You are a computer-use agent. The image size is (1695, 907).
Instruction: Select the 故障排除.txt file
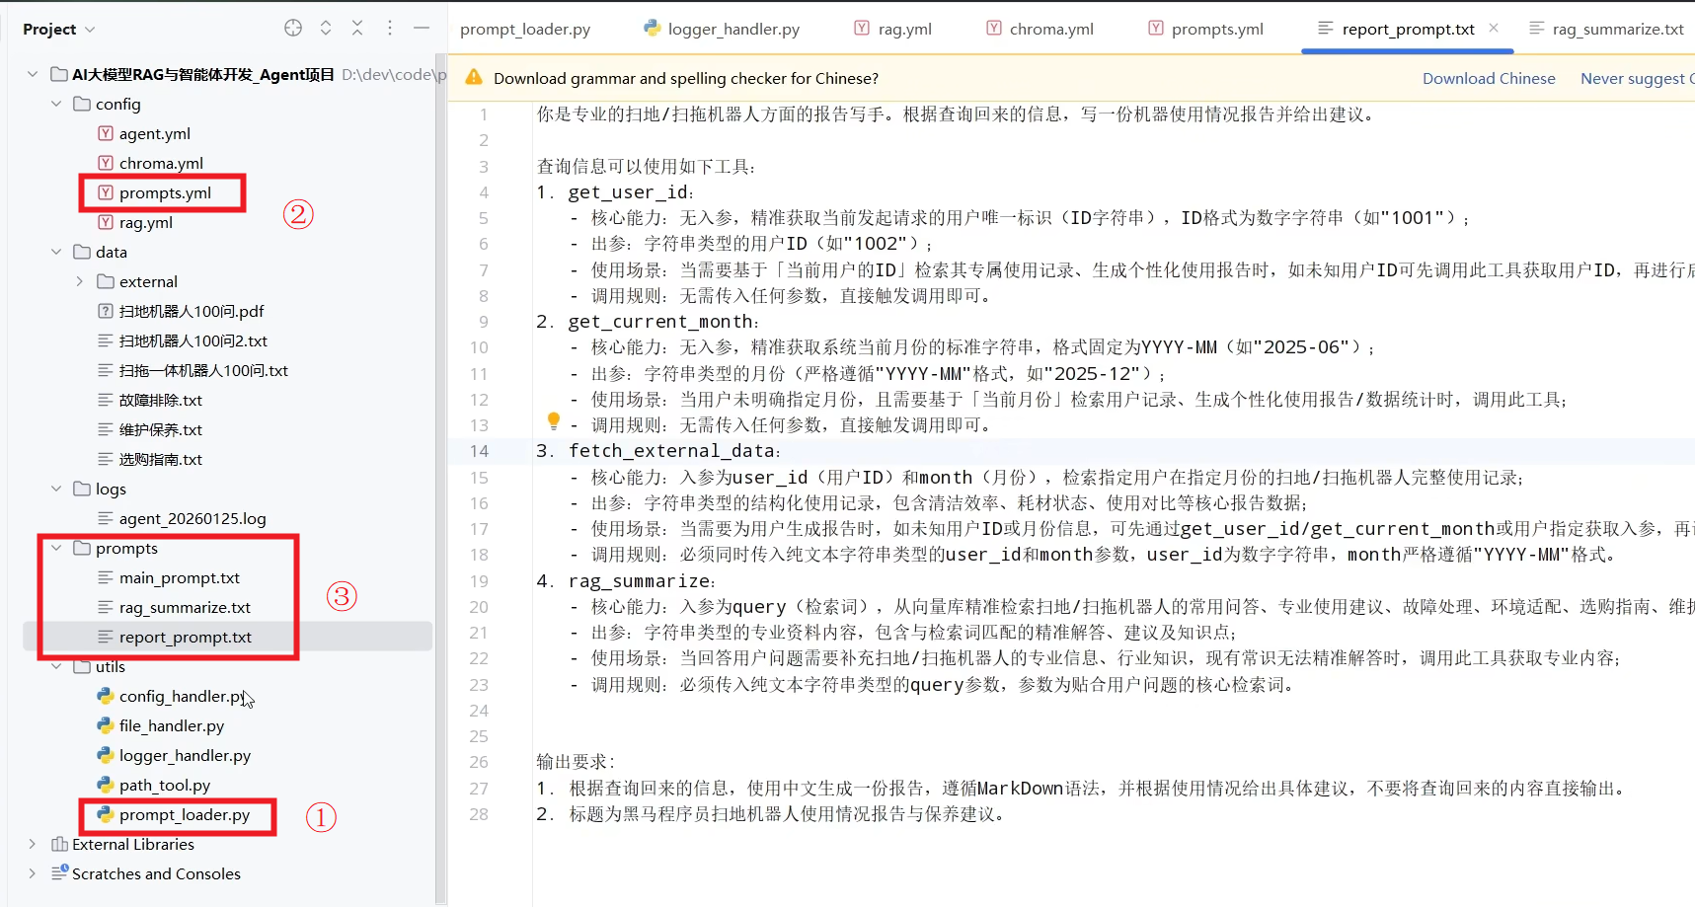coord(160,400)
